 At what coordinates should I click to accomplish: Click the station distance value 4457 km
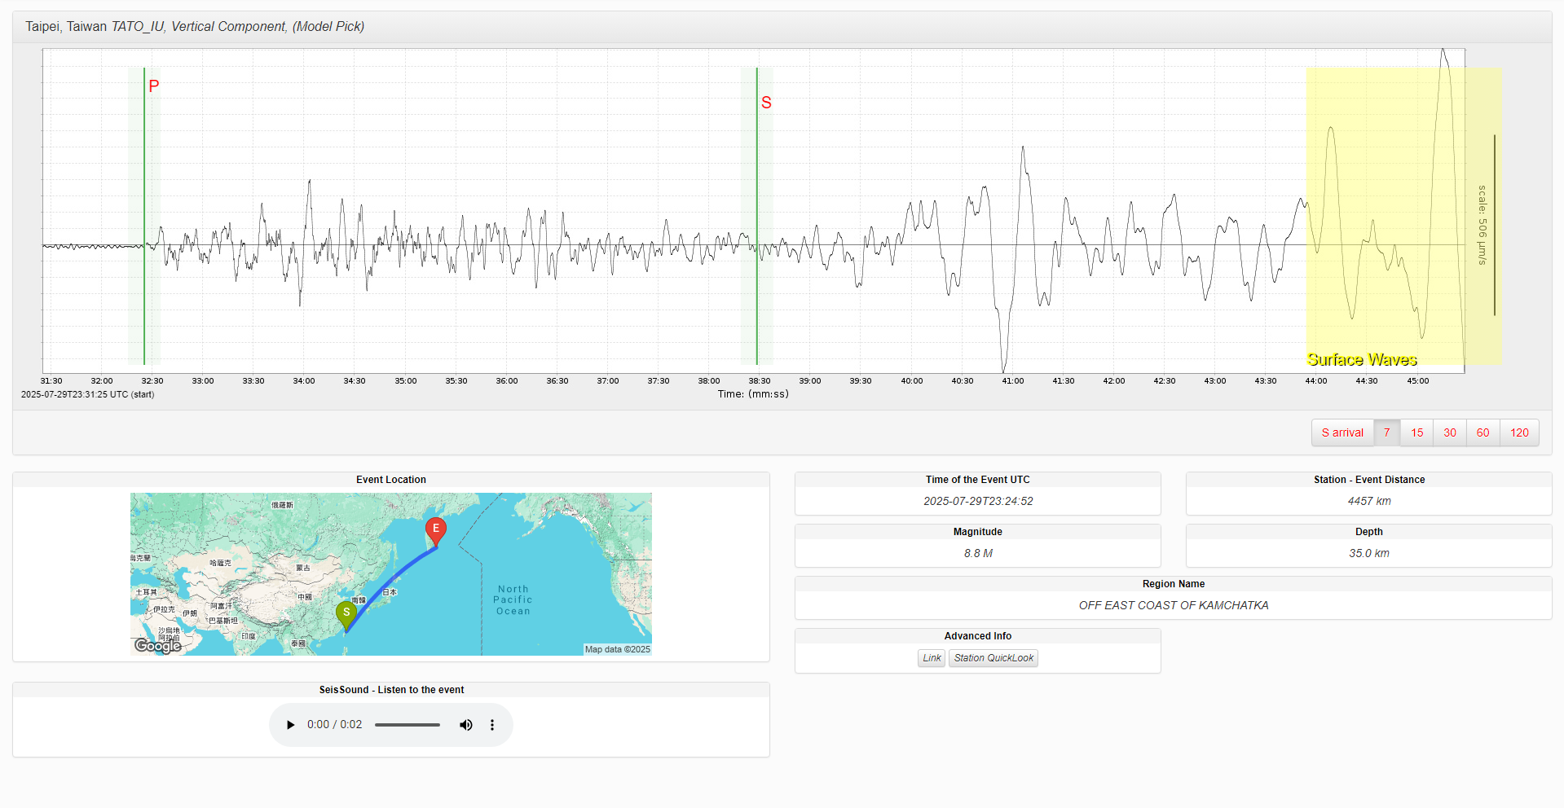pyautogui.click(x=1369, y=501)
